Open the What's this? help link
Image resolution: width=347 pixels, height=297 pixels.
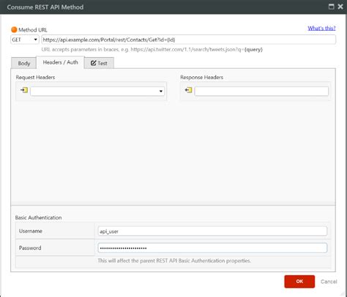point(321,28)
